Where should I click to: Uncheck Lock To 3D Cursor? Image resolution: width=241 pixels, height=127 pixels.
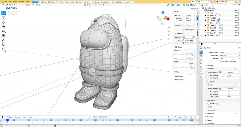coord(183,40)
